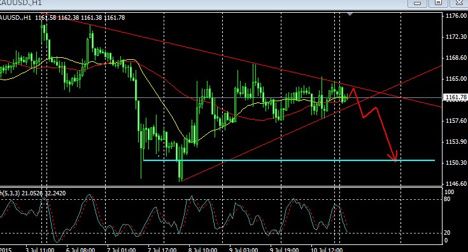Click the 8 Jul 10:00 time label

(x=203, y=249)
